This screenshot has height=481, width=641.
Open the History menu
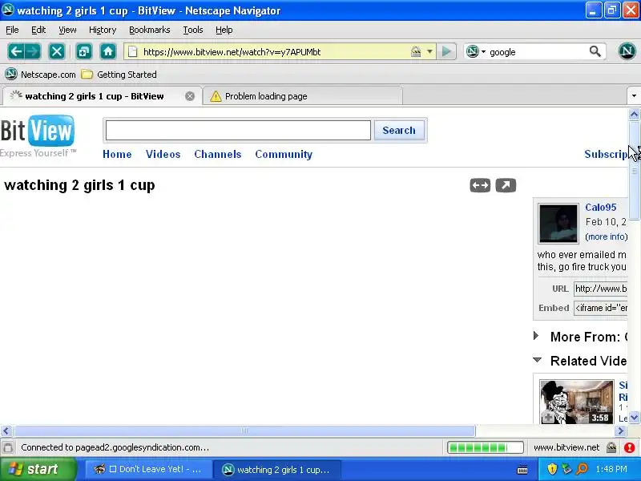point(103,30)
